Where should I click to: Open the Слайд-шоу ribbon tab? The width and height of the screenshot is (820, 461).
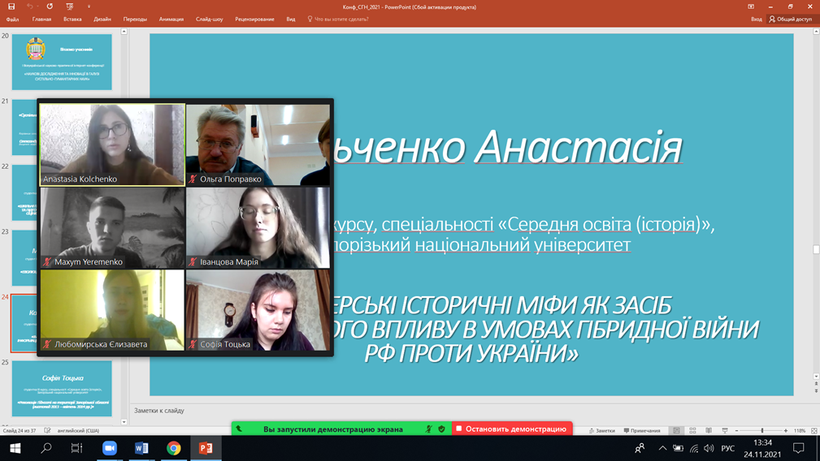pos(209,19)
